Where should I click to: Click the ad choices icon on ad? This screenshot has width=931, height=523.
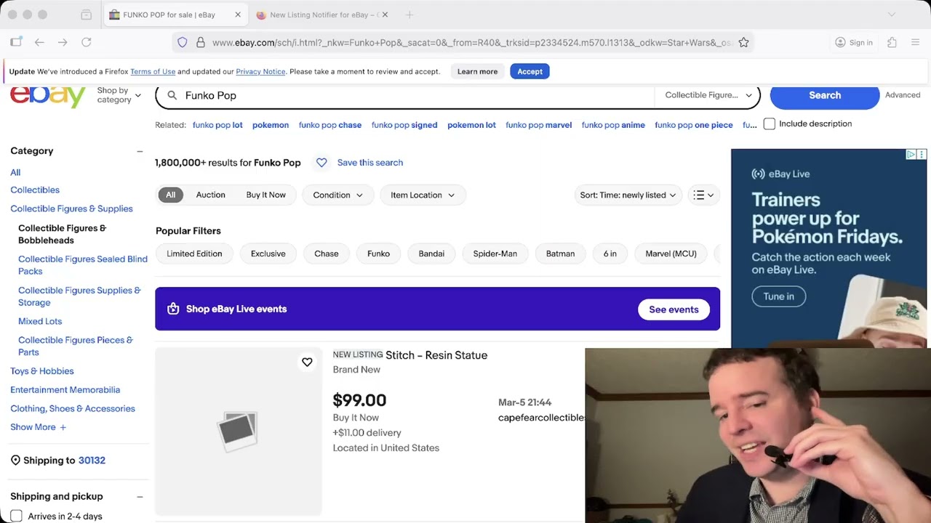pyautogui.click(x=911, y=154)
